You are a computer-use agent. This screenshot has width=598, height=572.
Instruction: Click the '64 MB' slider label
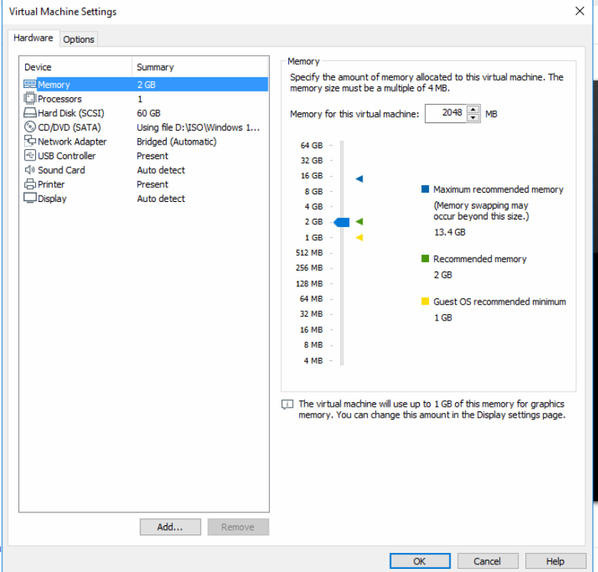(310, 299)
